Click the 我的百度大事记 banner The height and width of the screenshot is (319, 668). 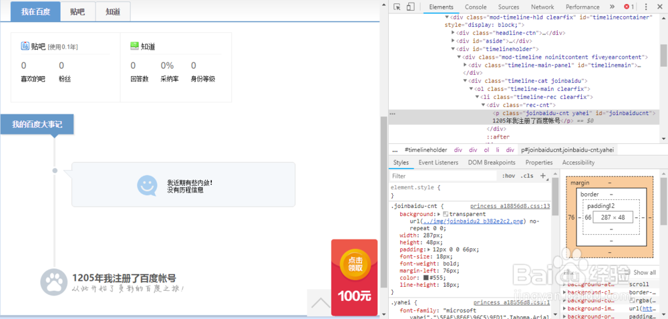(x=37, y=124)
